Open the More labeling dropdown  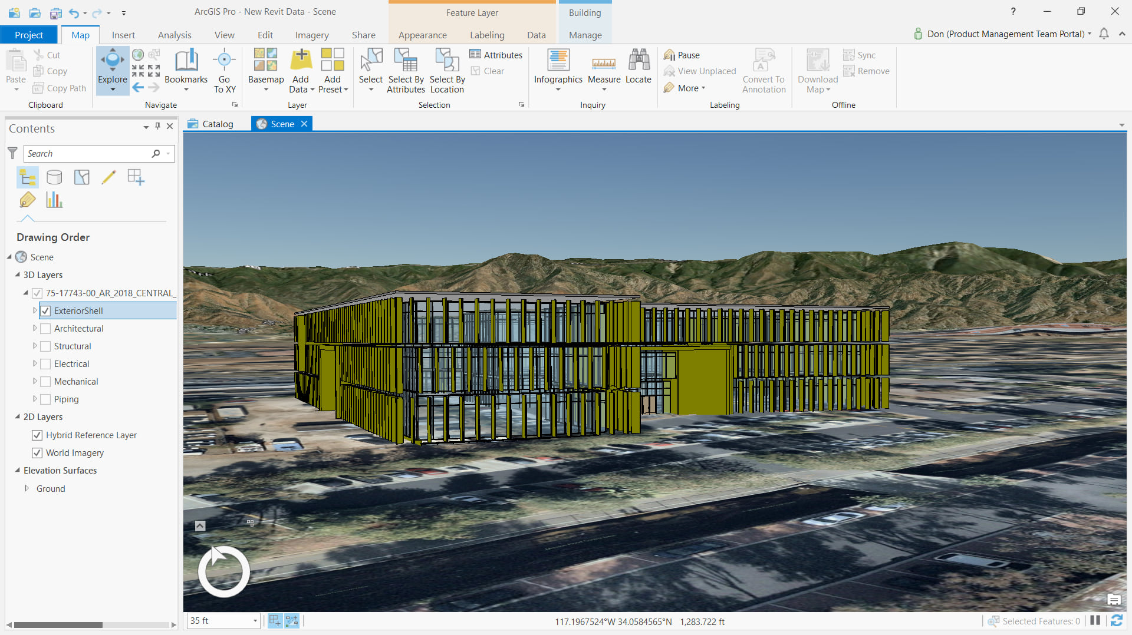[x=685, y=88]
